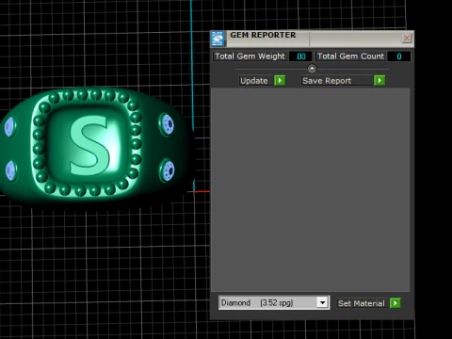Close the Gem Reporter panel
This screenshot has width=452, height=339.
click(407, 39)
